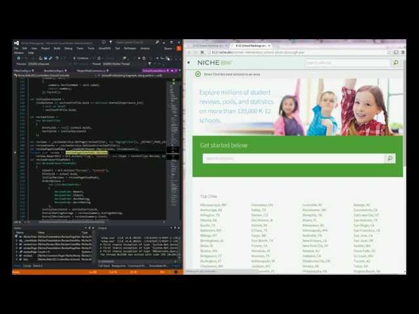
Task: Switch to the FilterConfig.cs tab
Action: (22, 71)
